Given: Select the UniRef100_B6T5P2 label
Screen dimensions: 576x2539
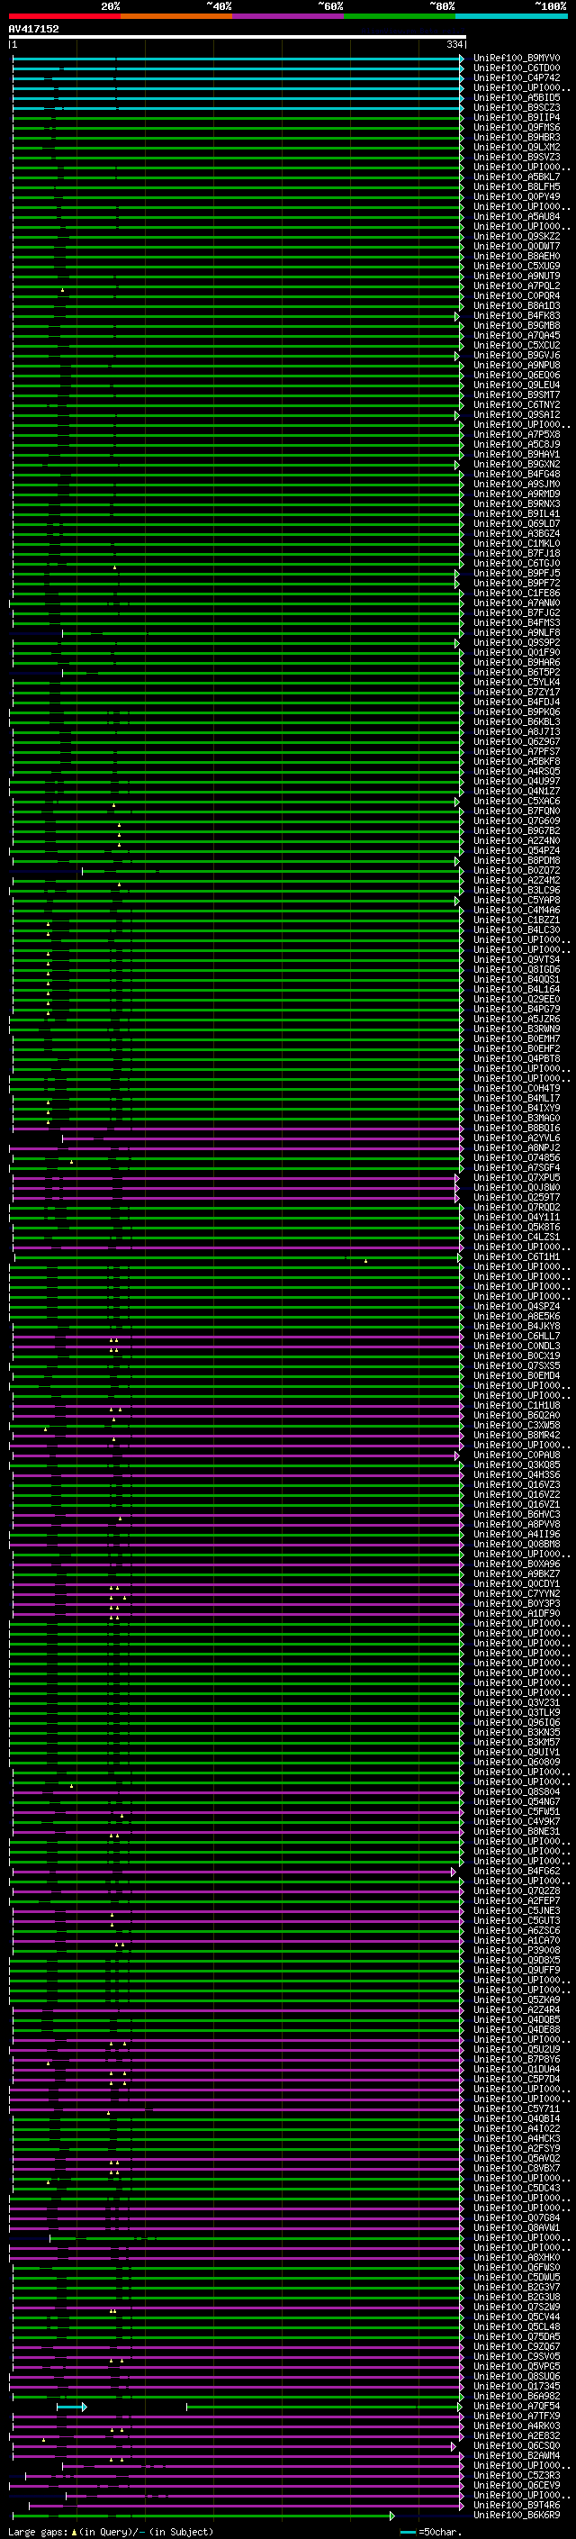Looking at the screenshot, I should pyautogui.click(x=517, y=672).
